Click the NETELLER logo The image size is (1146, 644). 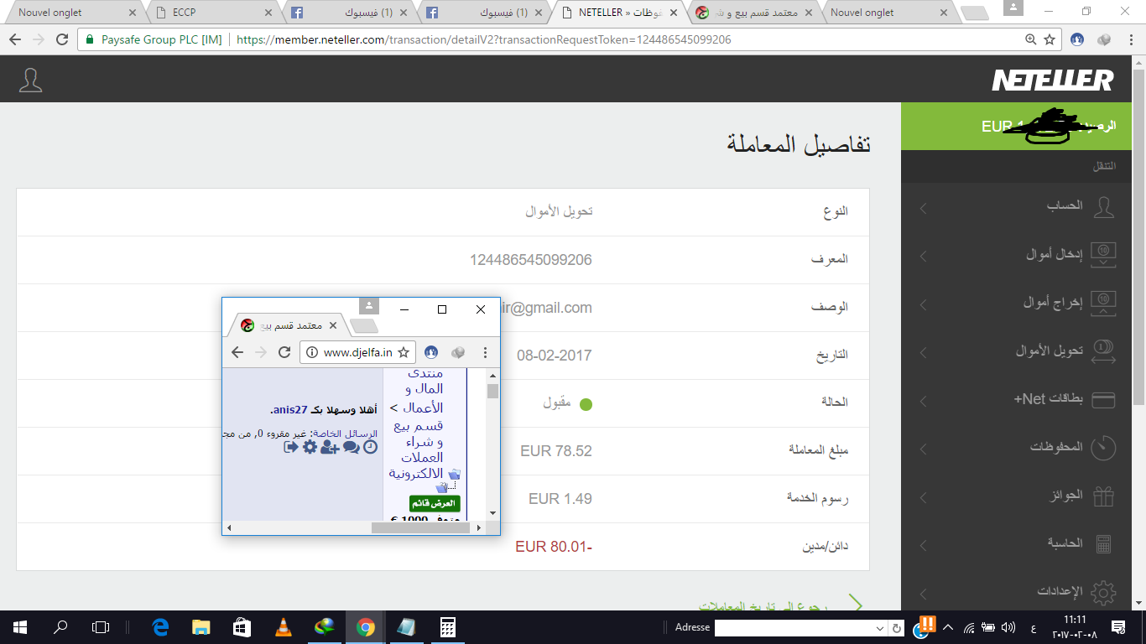pos(1053,80)
